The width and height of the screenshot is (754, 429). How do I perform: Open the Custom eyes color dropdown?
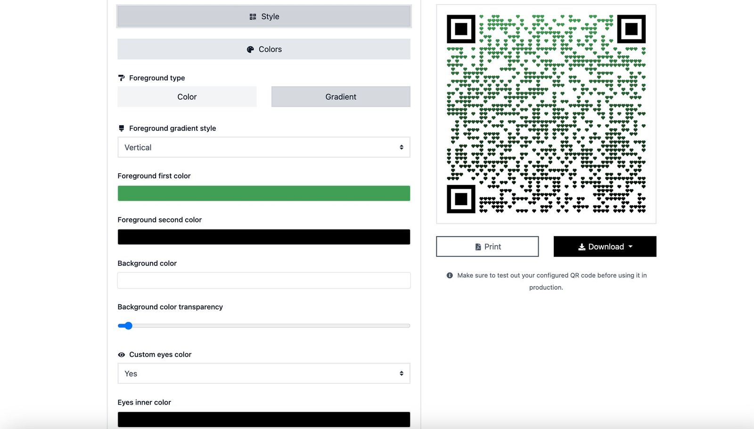tap(264, 373)
